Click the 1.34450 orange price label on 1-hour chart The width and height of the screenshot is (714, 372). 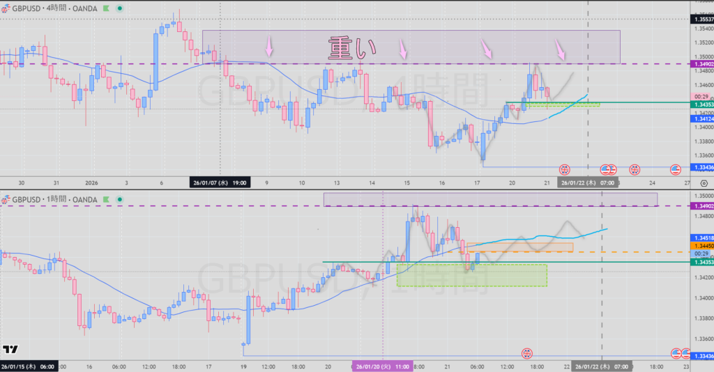(x=701, y=246)
